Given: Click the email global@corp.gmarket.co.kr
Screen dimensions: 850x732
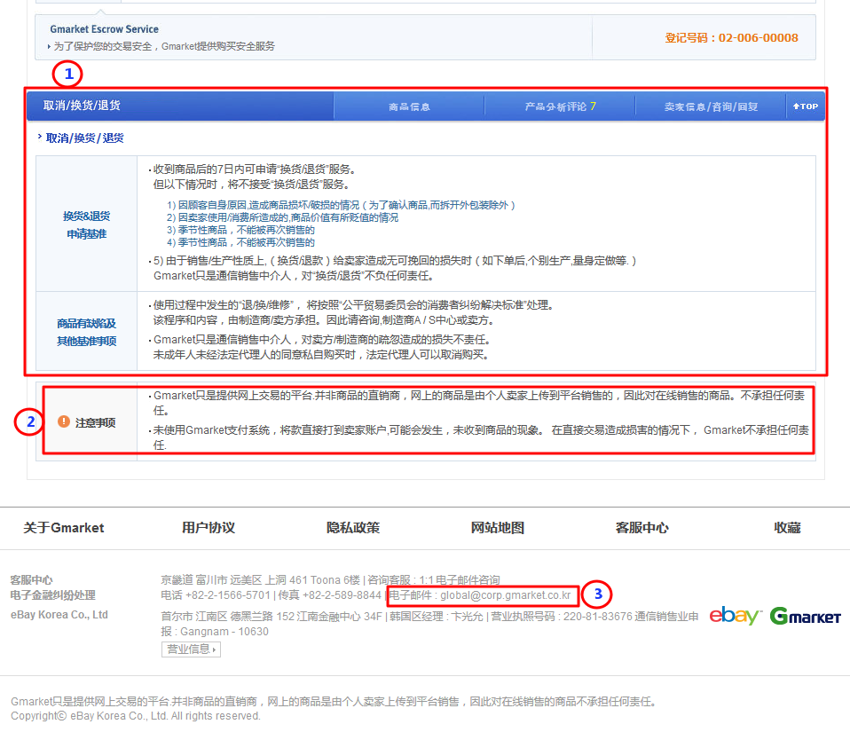Looking at the screenshot, I should 505,595.
